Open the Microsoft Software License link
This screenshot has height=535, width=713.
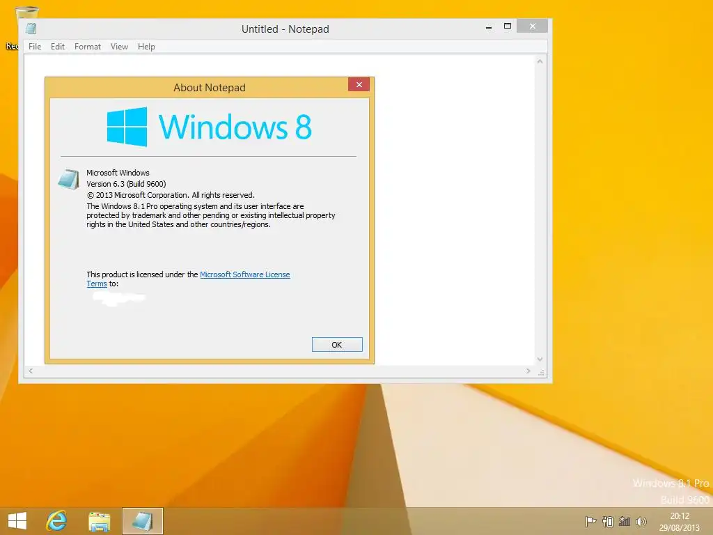[244, 274]
